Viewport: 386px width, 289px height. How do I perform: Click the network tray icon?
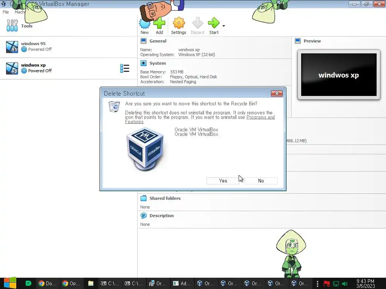click(x=336, y=284)
